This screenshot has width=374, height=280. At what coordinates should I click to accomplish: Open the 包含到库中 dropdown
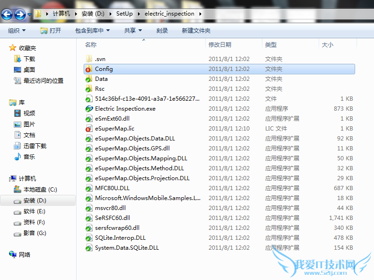click(x=92, y=31)
